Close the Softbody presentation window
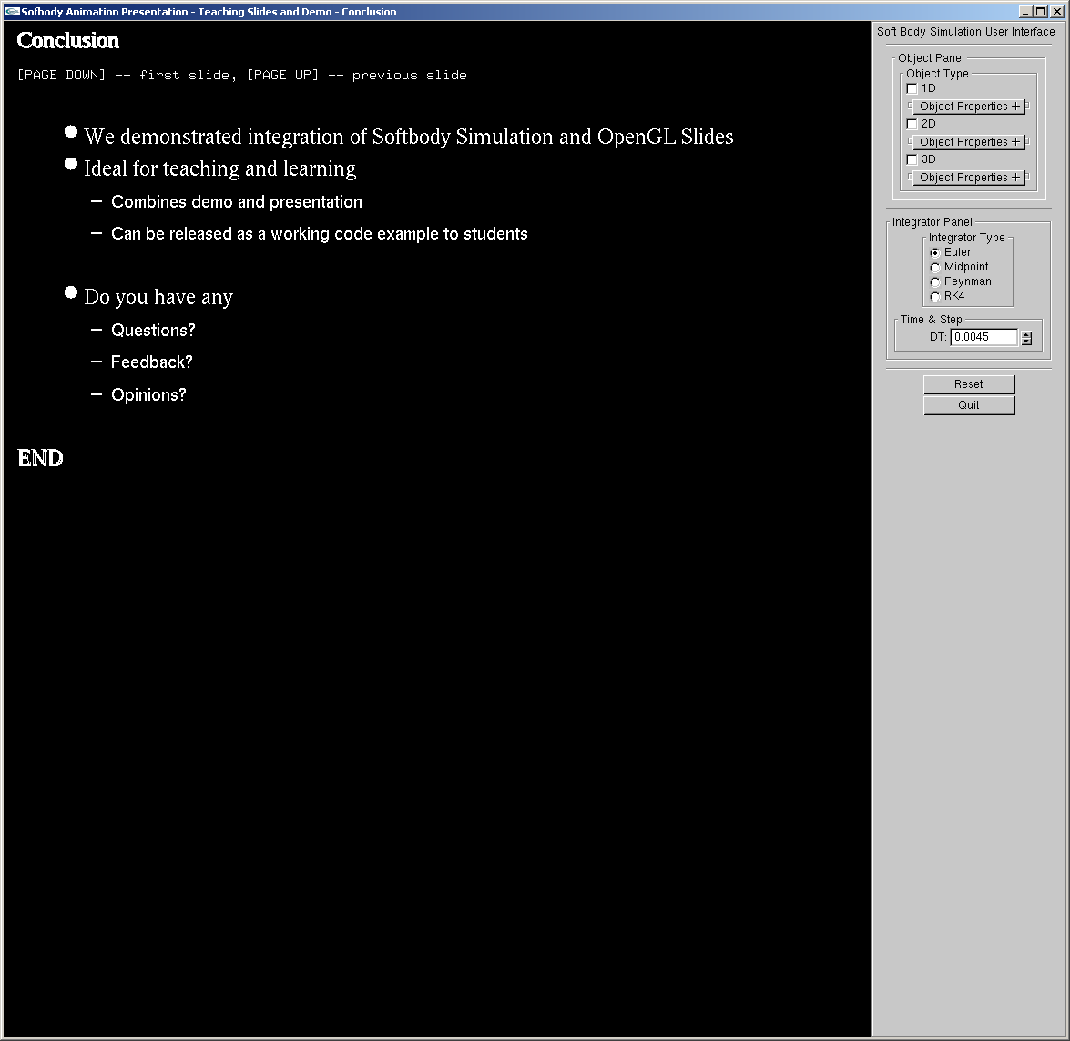1070x1041 pixels. 1057,12
